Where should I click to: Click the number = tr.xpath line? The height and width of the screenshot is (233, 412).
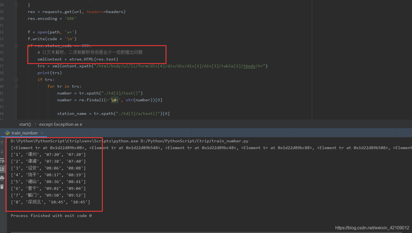pyautogui.click(x=100, y=93)
